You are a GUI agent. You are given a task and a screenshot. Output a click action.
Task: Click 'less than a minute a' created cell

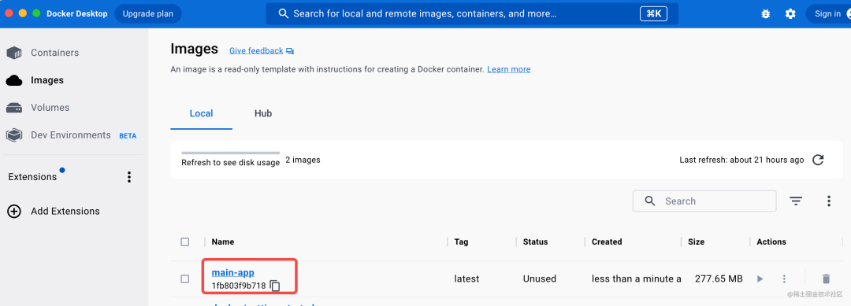[x=636, y=279]
